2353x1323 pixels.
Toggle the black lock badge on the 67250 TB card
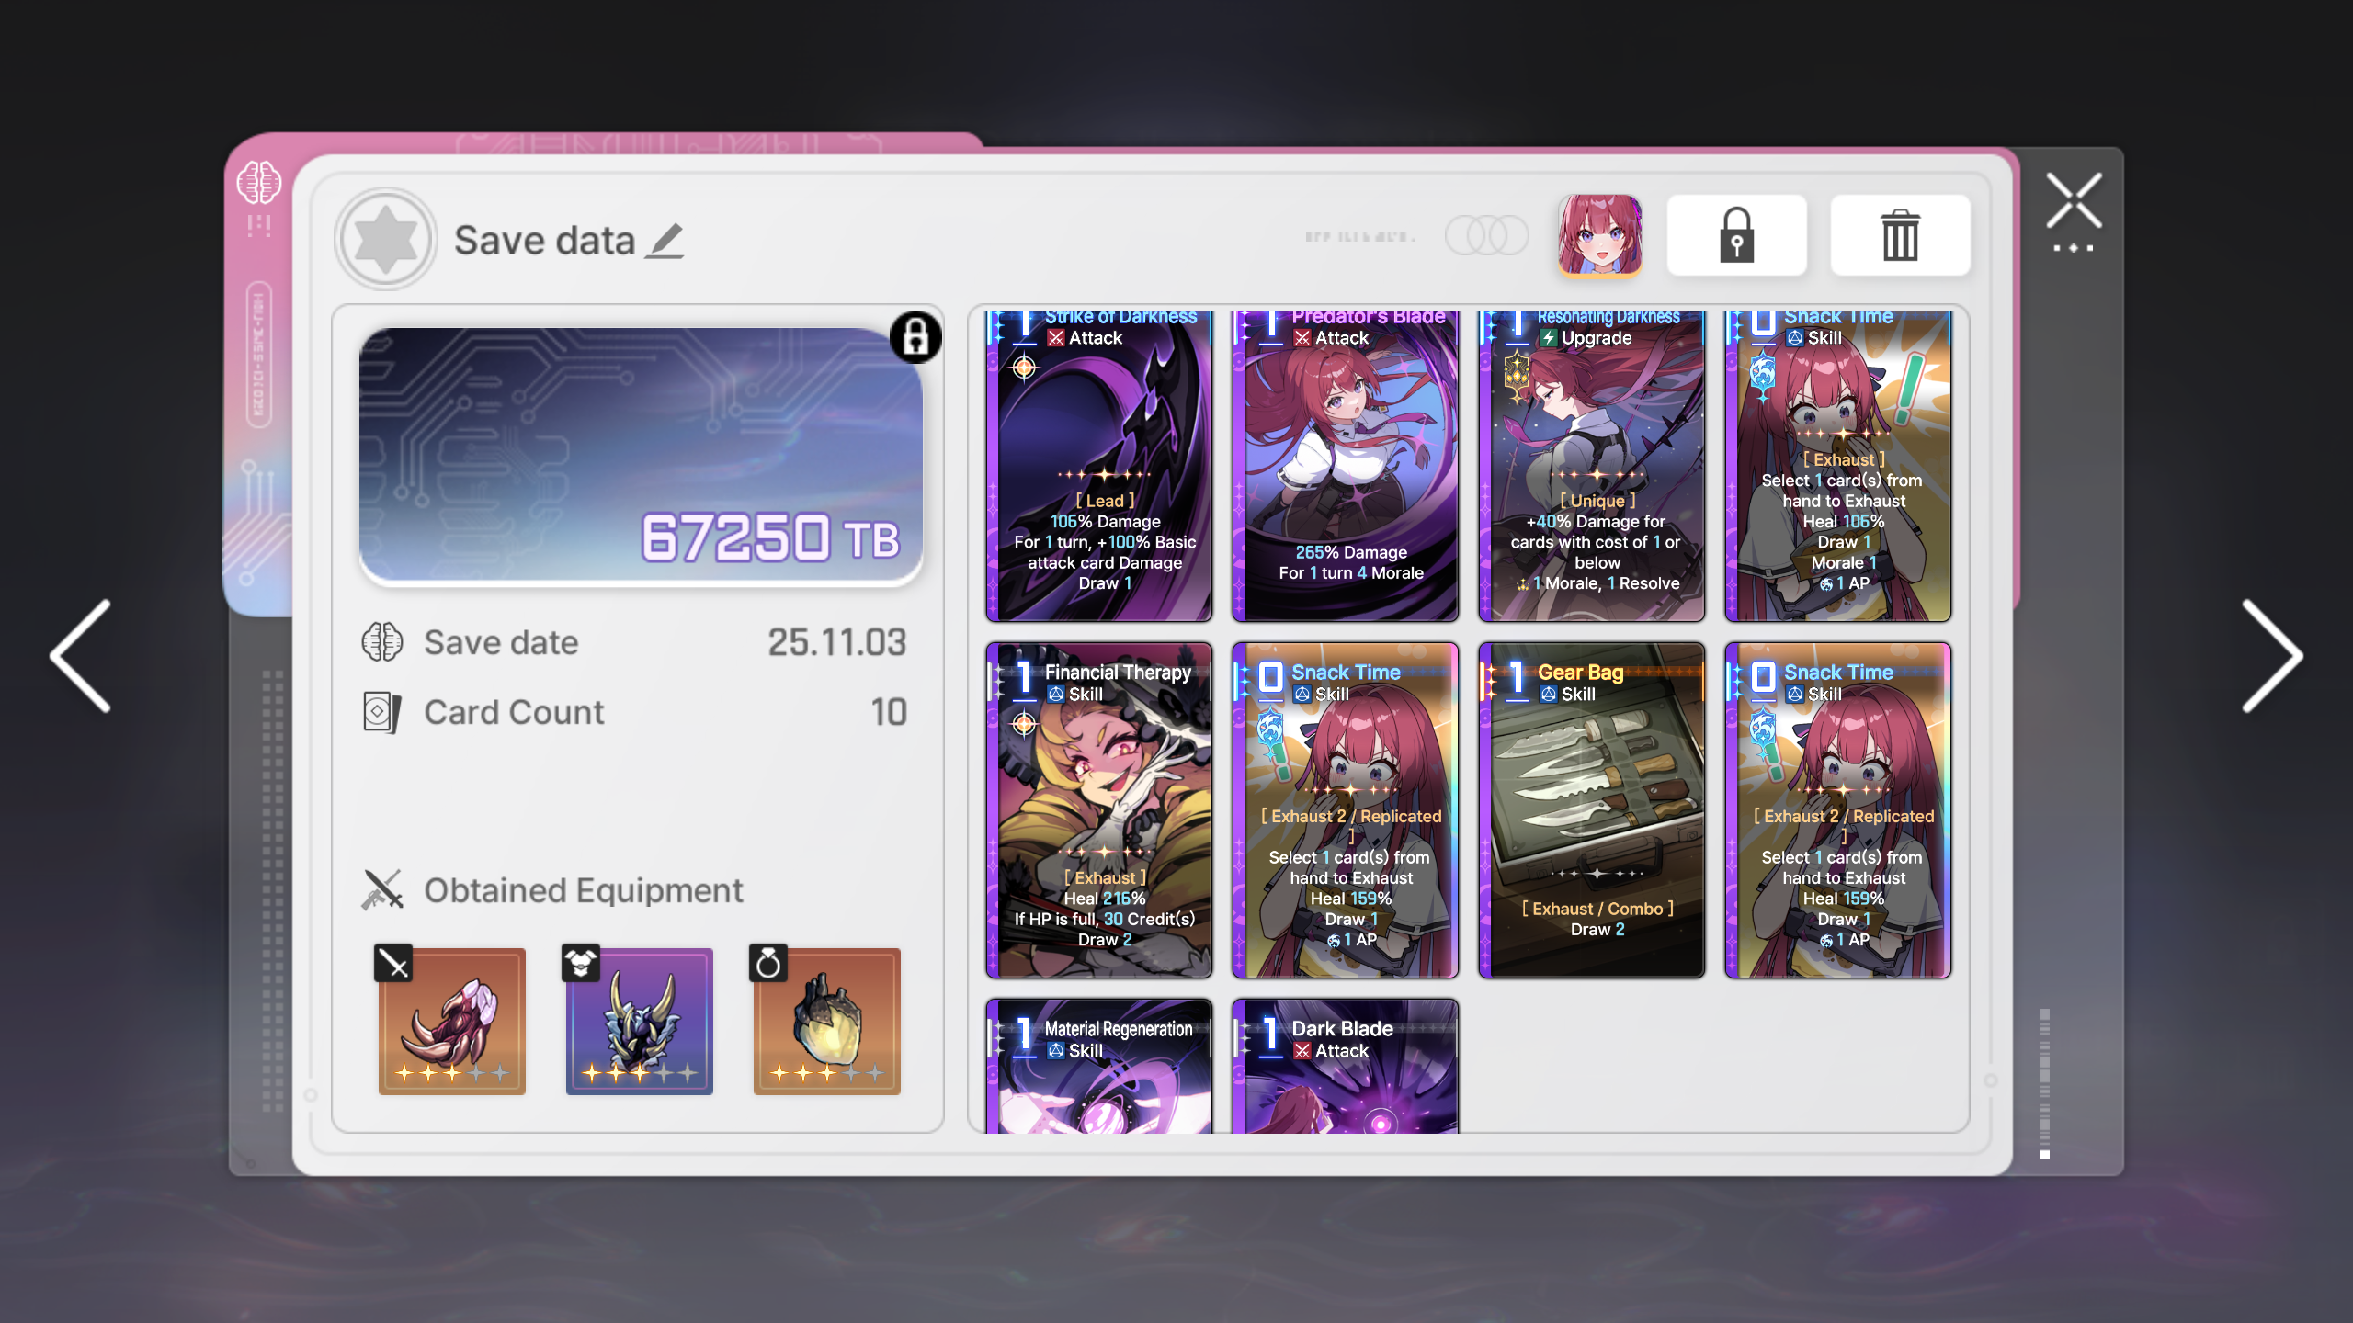[x=915, y=337]
